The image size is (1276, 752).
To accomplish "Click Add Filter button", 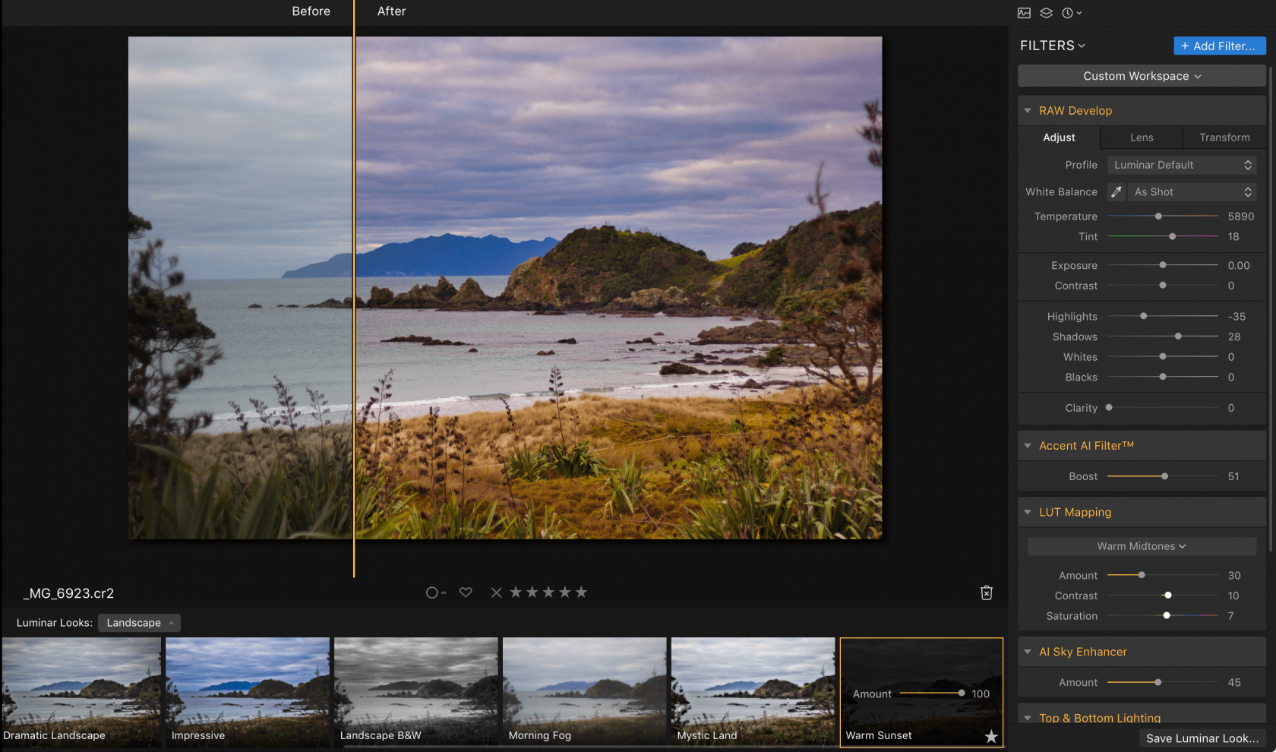I will click(1220, 46).
